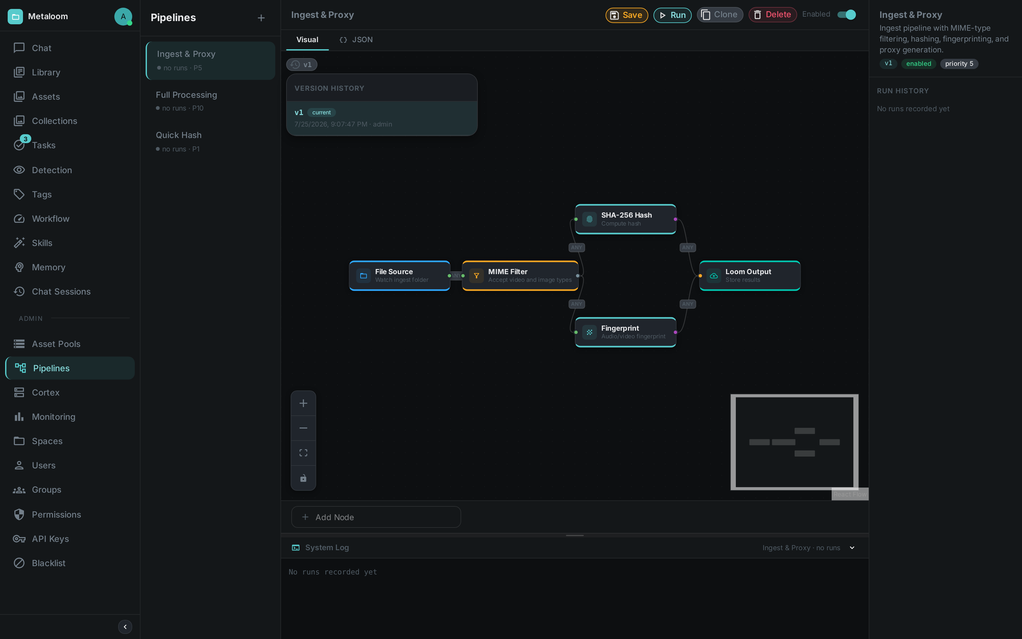The width and height of the screenshot is (1022, 639).
Task: Fit the pipeline view to screen
Action: coord(303,453)
